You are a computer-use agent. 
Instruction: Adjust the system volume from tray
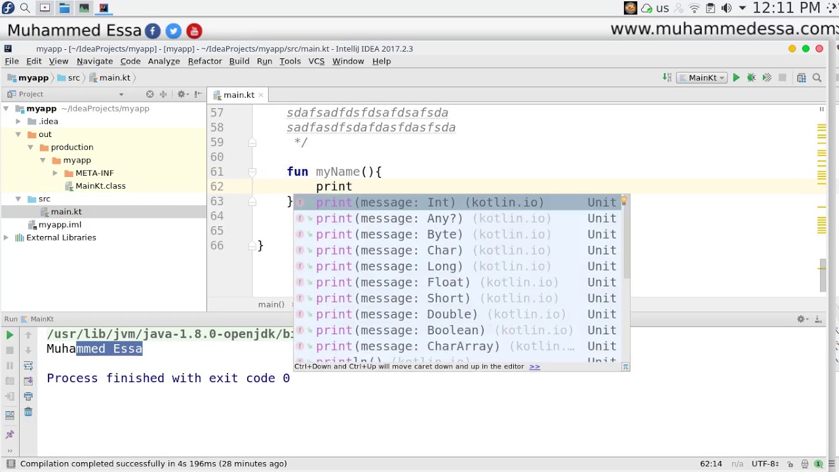[x=726, y=8]
